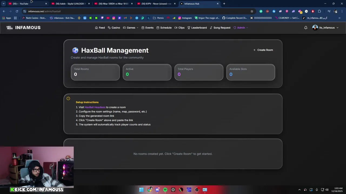Open the Complete Recent Di... GitHub bookmark
Image resolution: width=346 pixels, height=194 pixels.
click(x=235, y=18)
